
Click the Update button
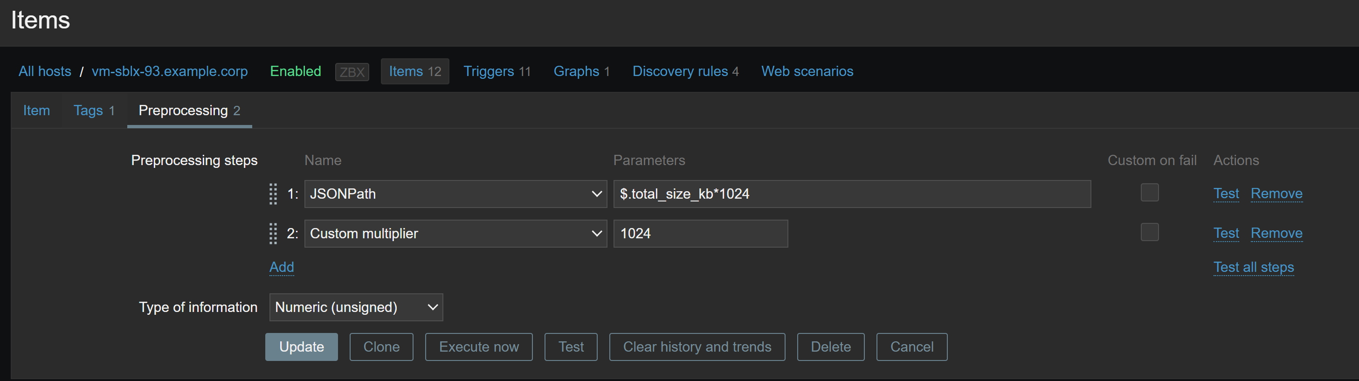(301, 346)
